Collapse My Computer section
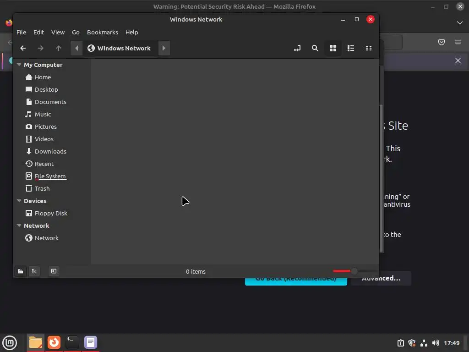The height and width of the screenshot is (352, 469). click(x=19, y=65)
